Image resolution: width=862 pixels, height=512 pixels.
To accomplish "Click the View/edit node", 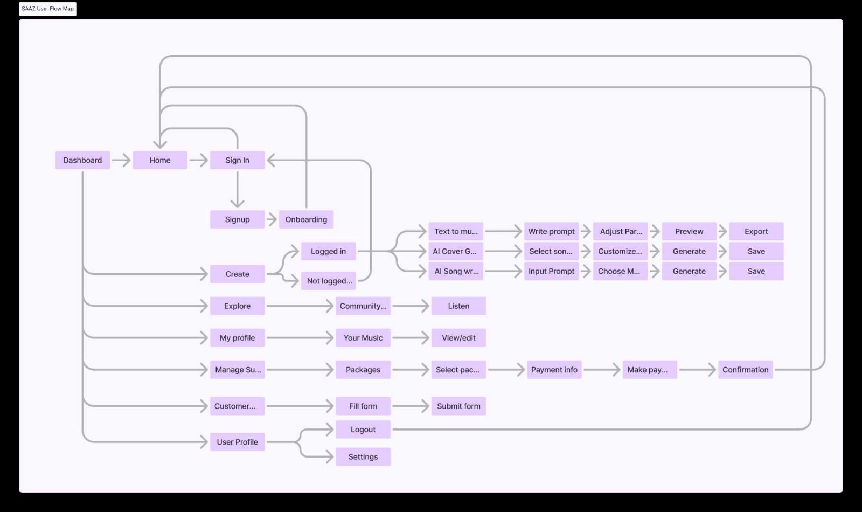I will 458,338.
